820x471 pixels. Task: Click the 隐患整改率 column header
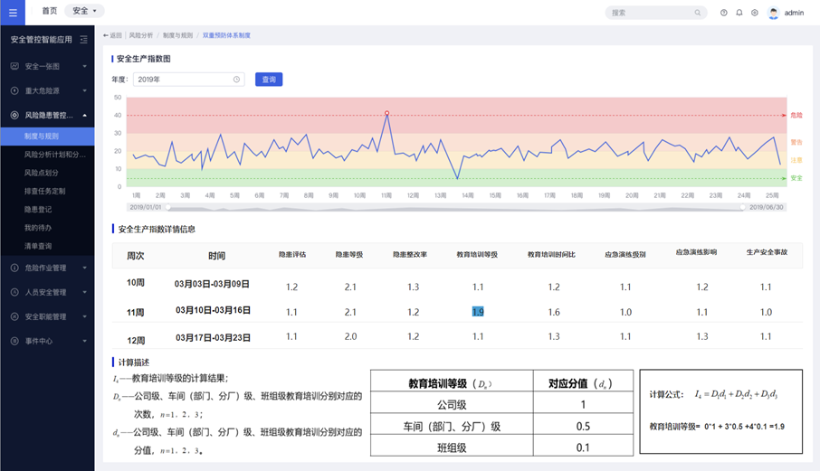pos(410,255)
